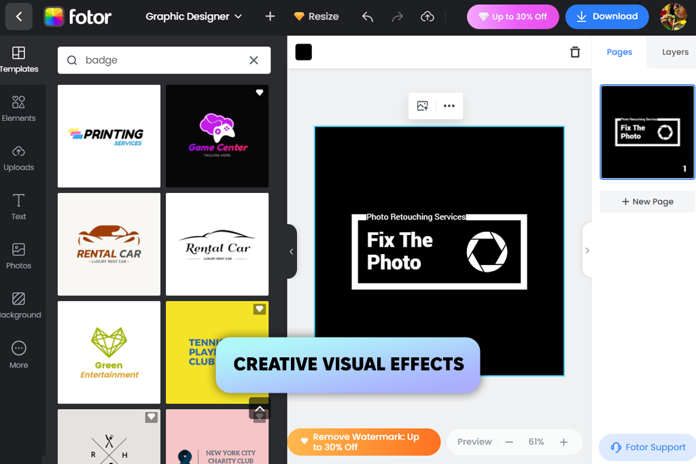Select the Green Entertainment template
The width and height of the screenshot is (696, 464).
click(109, 352)
